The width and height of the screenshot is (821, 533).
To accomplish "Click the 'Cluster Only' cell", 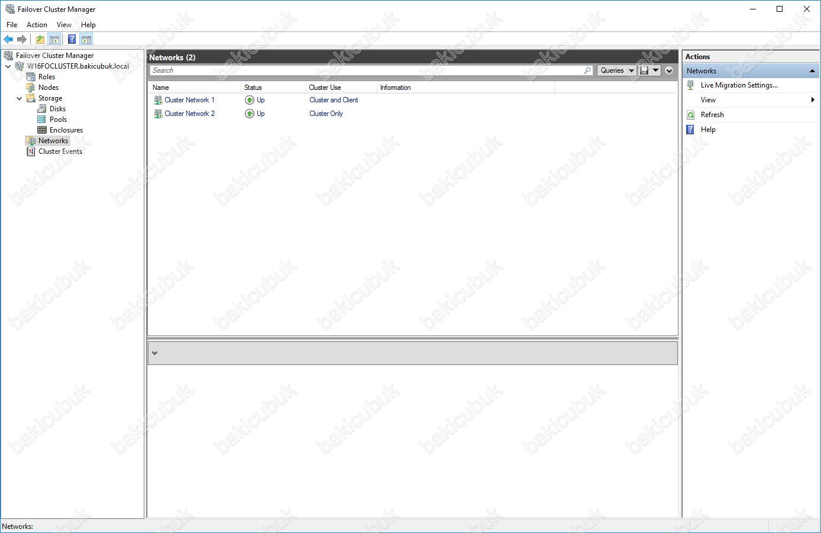I will pos(326,114).
